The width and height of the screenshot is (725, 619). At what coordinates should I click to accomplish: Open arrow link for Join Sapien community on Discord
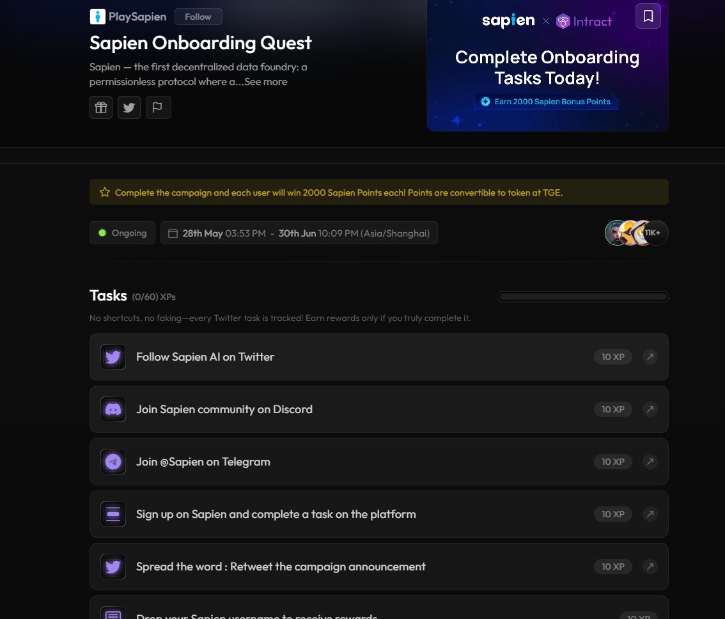(x=650, y=409)
